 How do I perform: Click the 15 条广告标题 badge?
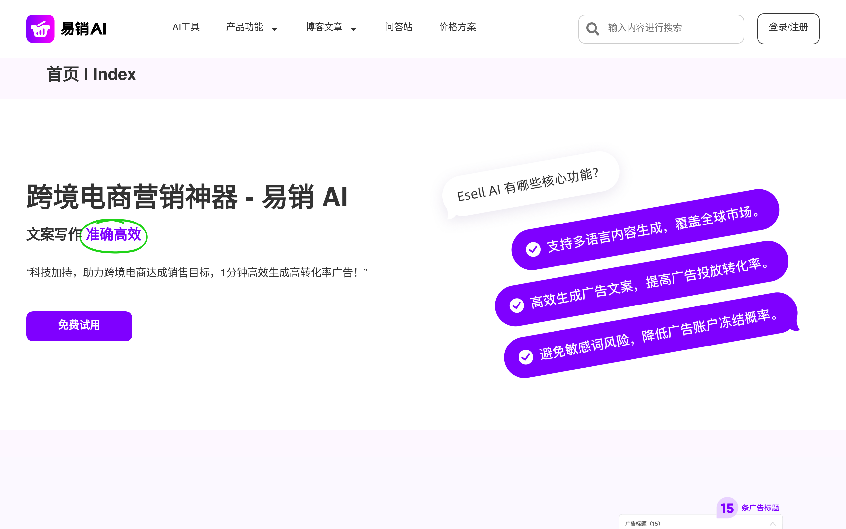pyautogui.click(x=748, y=508)
